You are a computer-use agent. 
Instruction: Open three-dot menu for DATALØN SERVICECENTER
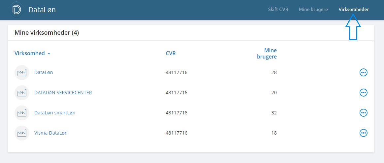[363, 93]
